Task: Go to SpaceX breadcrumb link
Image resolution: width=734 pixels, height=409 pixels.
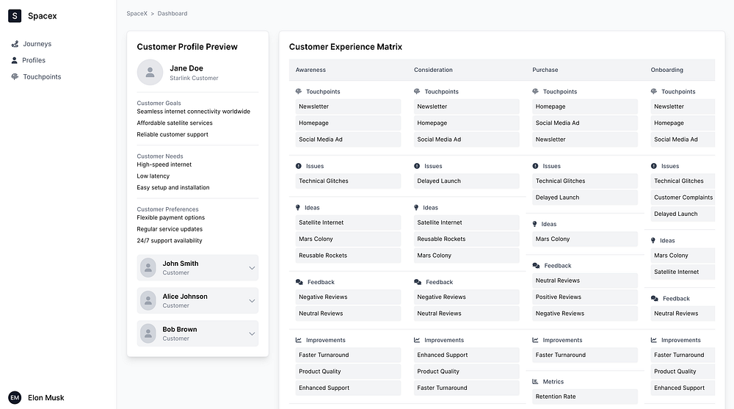Action: 137,13
